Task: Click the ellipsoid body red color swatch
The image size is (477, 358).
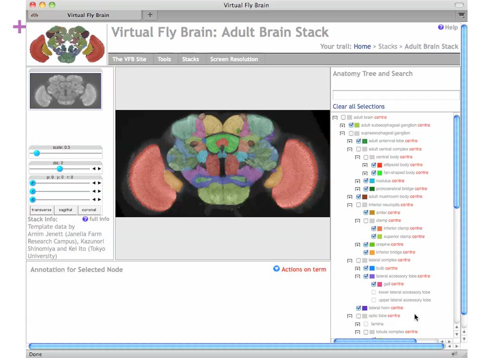Action: [380, 165]
